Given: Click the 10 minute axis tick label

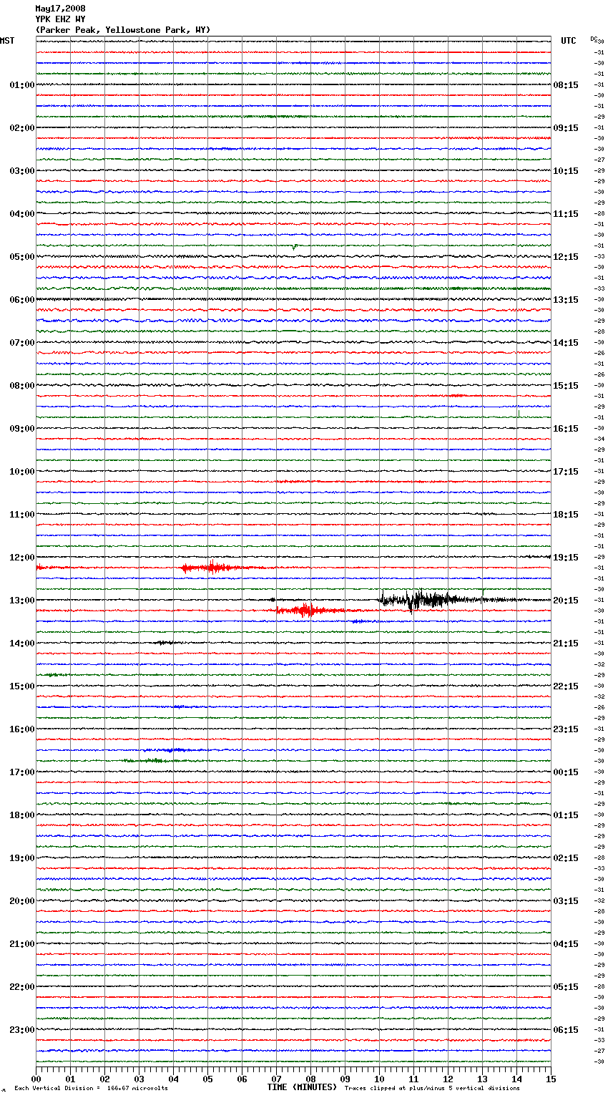Looking at the screenshot, I should tap(380, 1079).
